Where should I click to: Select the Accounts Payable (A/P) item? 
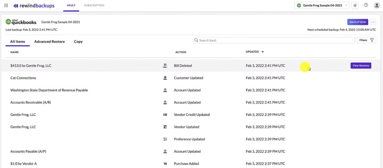28,152
